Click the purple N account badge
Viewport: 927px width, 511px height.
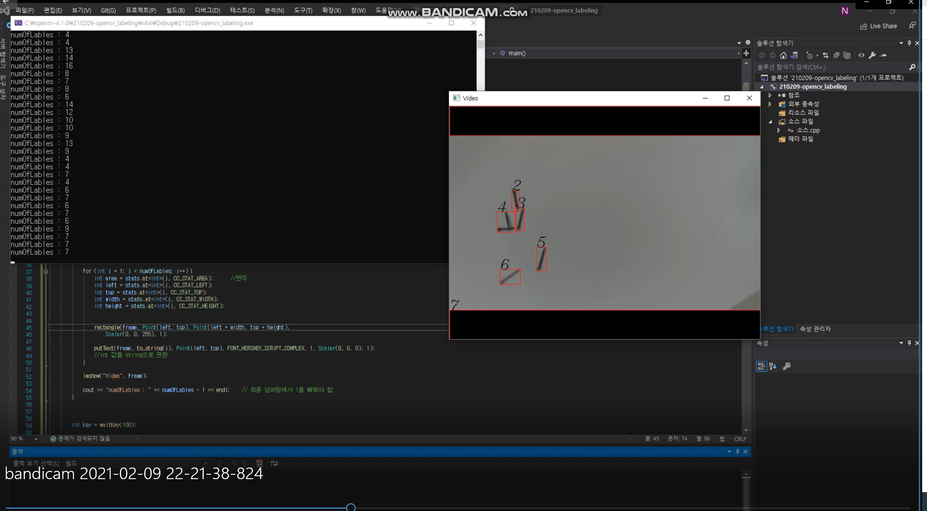(x=845, y=11)
